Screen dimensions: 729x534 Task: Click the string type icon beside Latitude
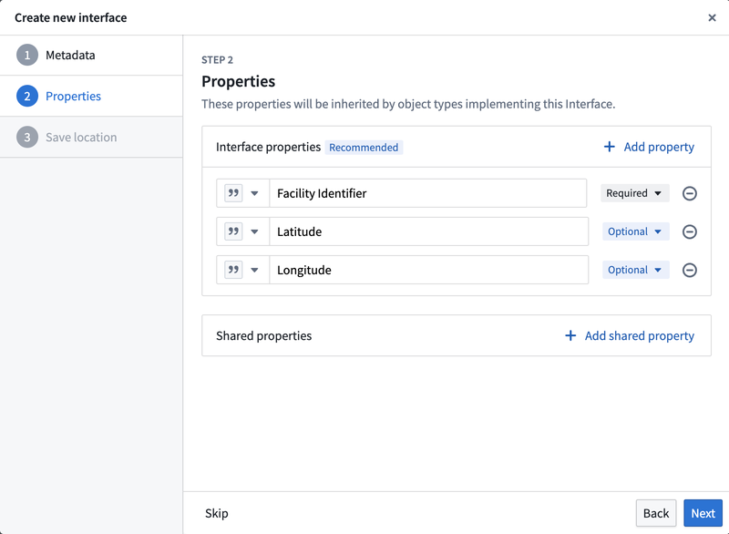click(x=235, y=231)
